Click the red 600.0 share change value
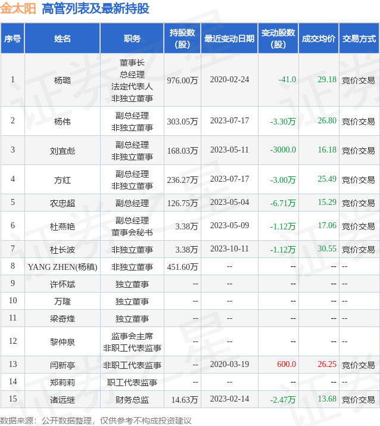The height and width of the screenshot is (426, 380). click(286, 364)
